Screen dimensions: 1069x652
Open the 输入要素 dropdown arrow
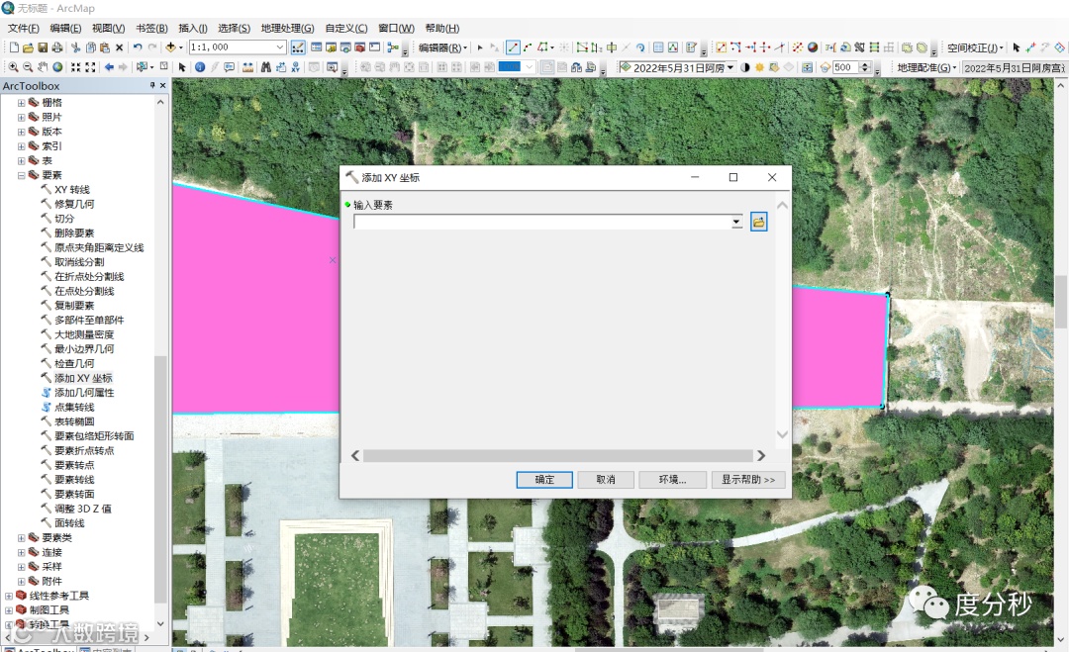[x=736, y=222]
